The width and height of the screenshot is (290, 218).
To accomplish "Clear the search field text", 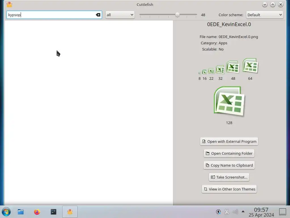I will tap(98, 15).
